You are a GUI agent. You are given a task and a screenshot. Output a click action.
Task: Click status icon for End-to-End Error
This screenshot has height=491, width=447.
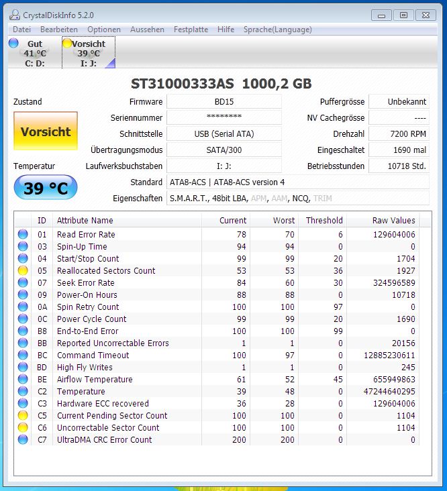[23, 331]
